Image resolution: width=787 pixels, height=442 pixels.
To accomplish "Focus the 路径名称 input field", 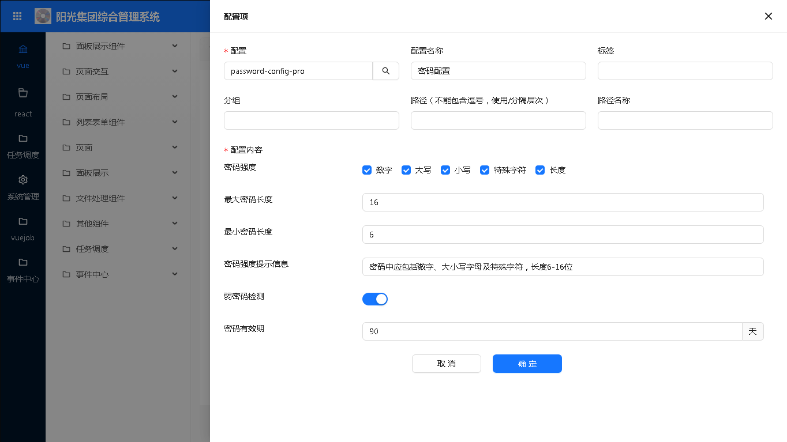I will tap(685, 120).
